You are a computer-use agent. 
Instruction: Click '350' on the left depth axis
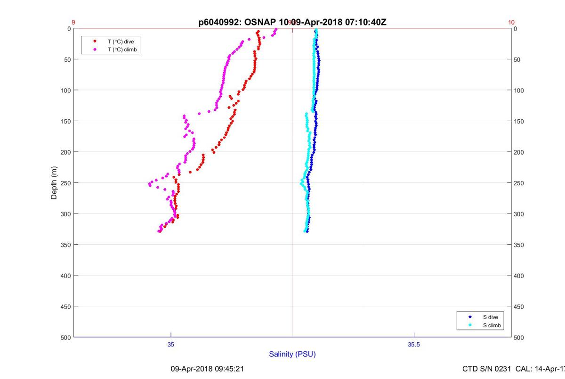pyautogui.click(x=65, y=245)
